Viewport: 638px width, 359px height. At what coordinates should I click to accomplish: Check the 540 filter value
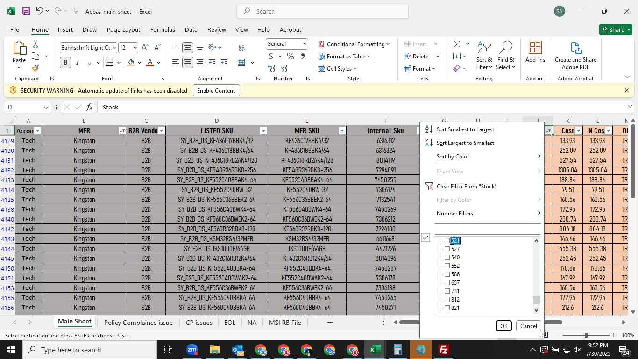(x=447, y=258)
